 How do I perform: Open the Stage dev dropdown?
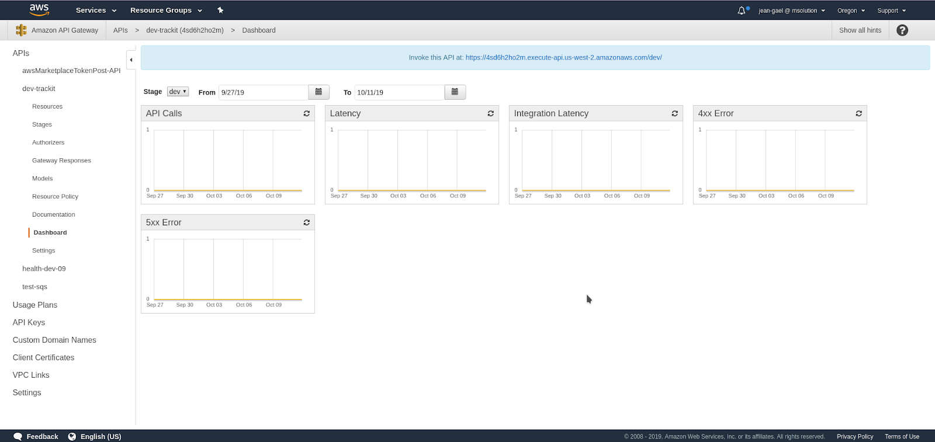[178, 92]
